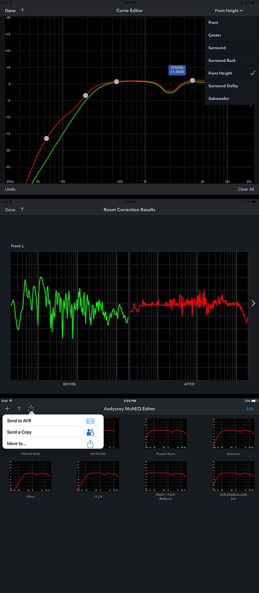Image resolution: width=259 pixels, height=593 pixels.
Task: Tap Wi-Fi icon in MultEQ Editor status bar
Action: coord(11,401)
